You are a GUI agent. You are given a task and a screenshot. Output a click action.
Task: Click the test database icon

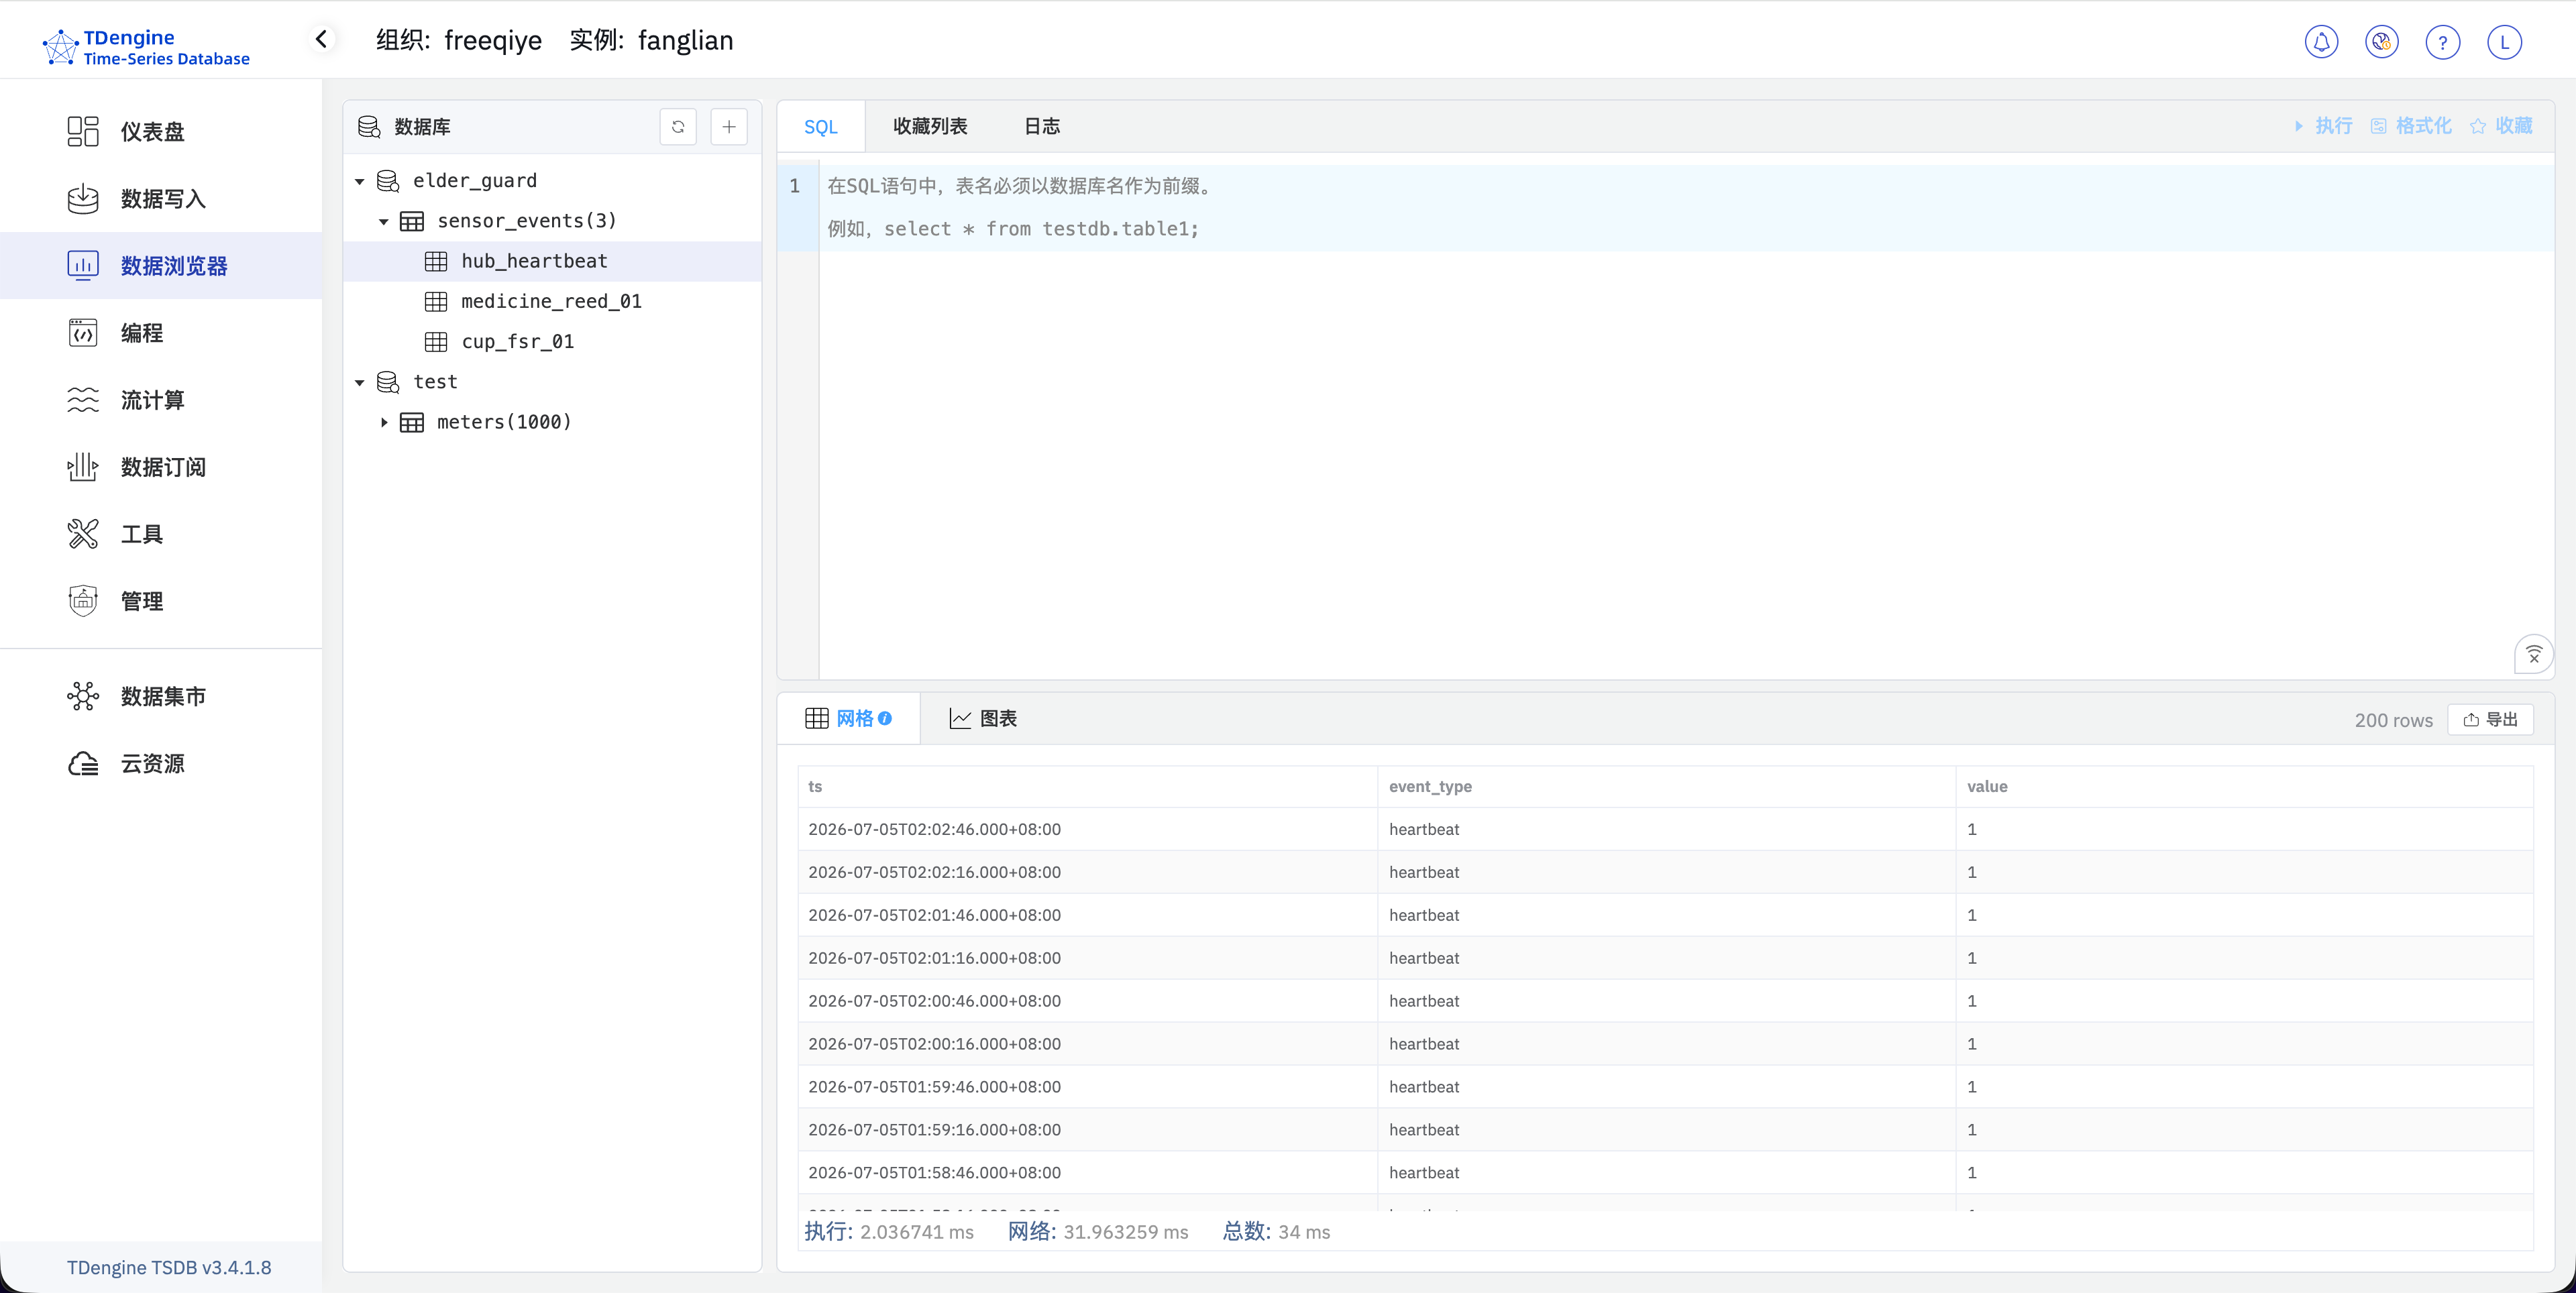(388, 381)
